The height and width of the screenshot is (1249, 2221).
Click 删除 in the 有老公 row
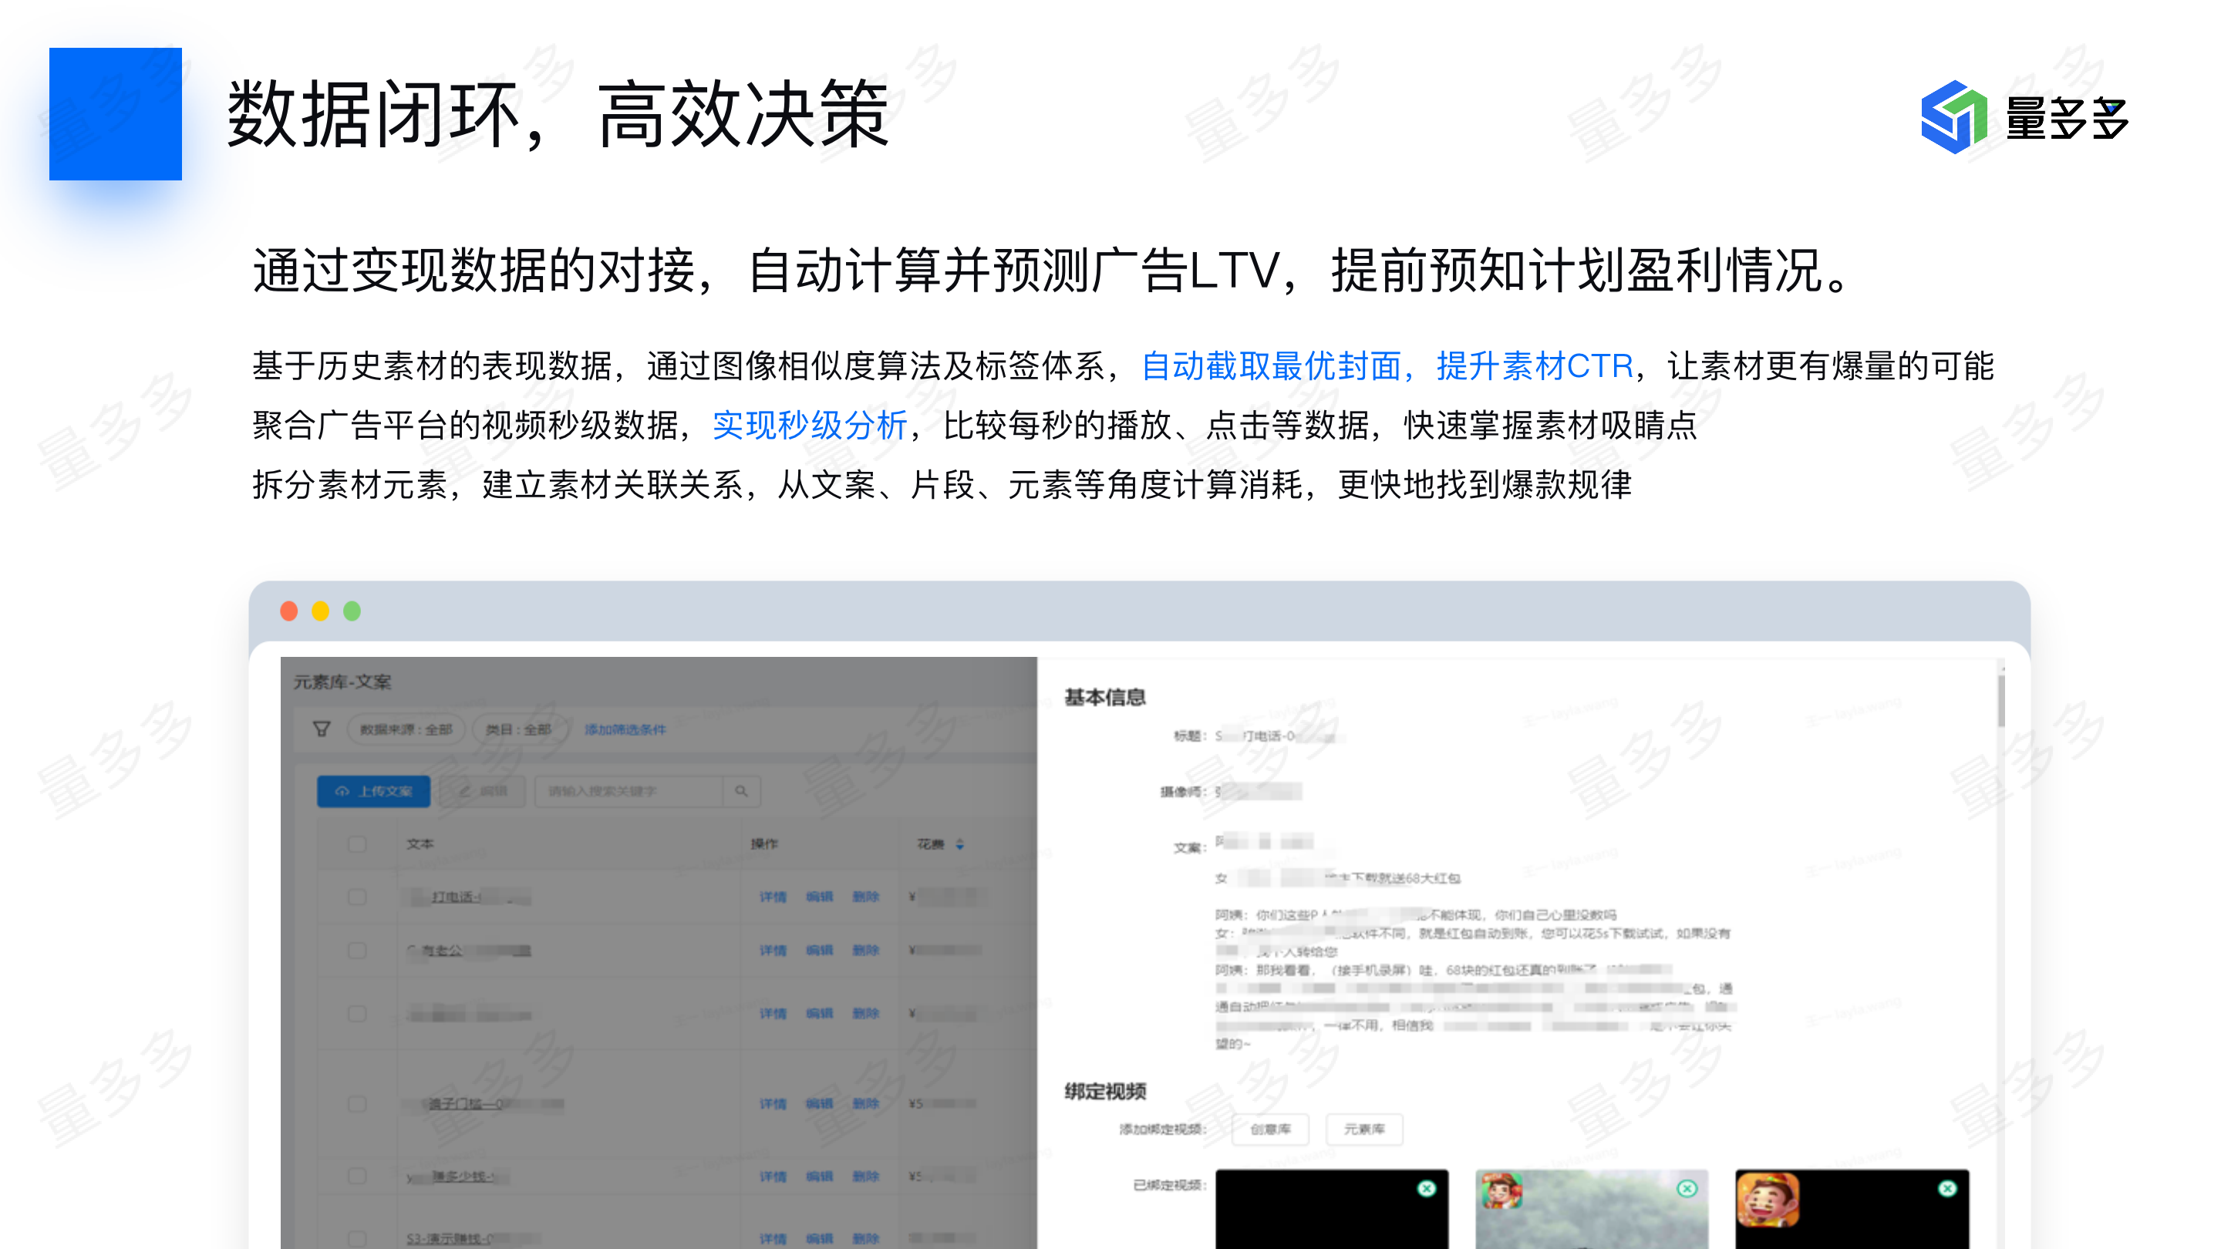click(x=865, y=950)
